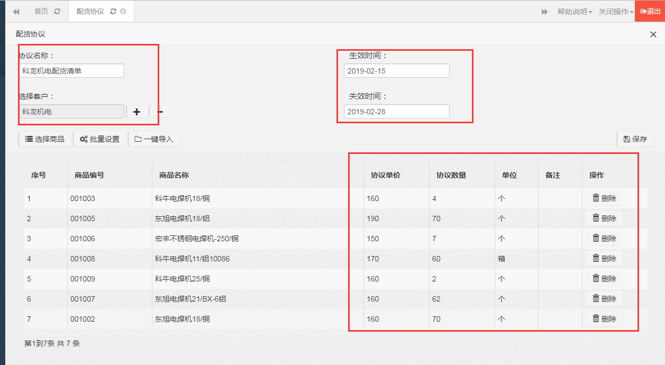This screenshot has height=365, width=665.
Task: Click the 序号 column header
Action: (39, 175)
